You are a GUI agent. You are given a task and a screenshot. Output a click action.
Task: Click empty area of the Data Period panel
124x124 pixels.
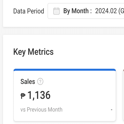[25, 22]
